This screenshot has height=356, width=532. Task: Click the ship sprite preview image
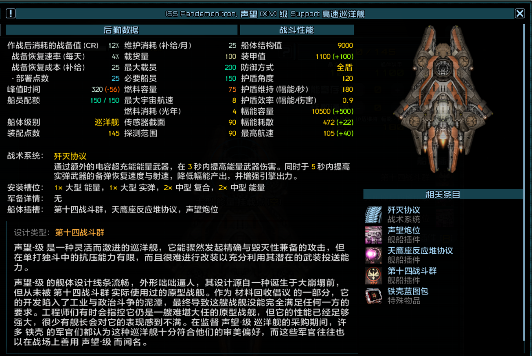443,99
